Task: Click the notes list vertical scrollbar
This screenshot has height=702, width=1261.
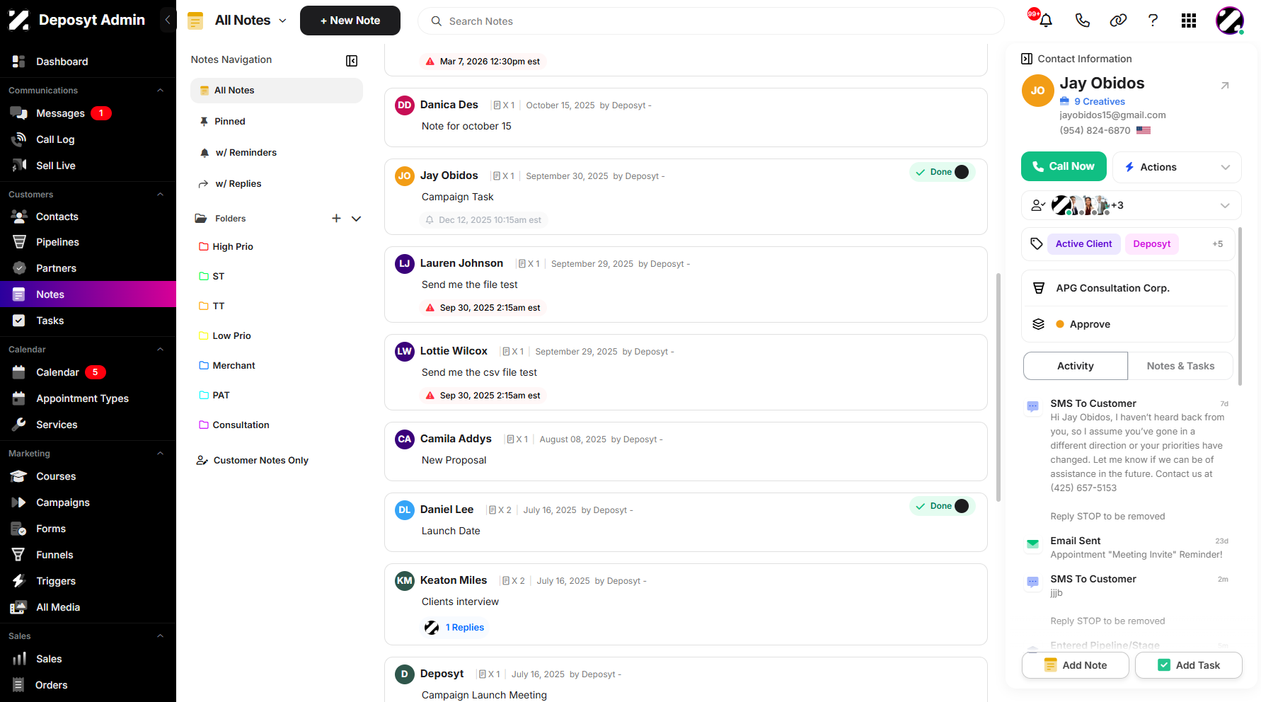Action: click(x=998, y=387)
